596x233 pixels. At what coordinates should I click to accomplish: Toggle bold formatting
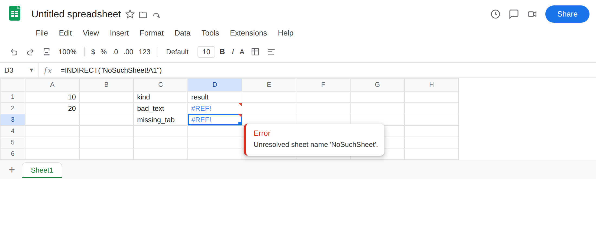click(x=222, y=52)
